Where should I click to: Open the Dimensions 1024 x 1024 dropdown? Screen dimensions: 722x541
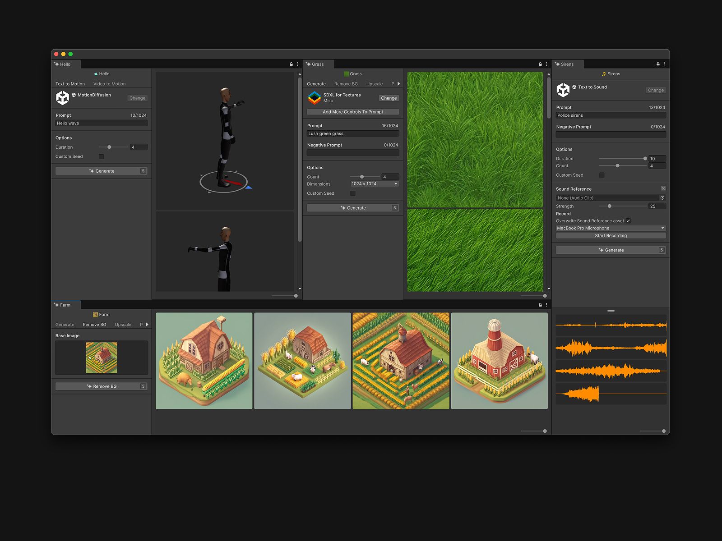click(375, 184)
